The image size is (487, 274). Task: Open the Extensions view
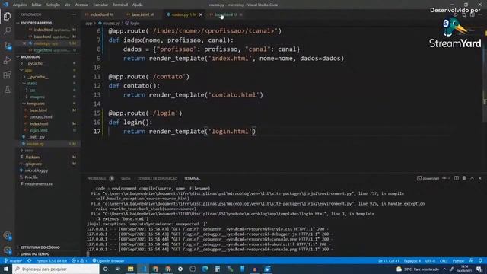(7, 75)
